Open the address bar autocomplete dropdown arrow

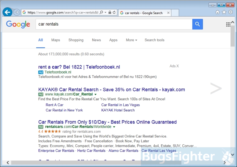point(106,12)
